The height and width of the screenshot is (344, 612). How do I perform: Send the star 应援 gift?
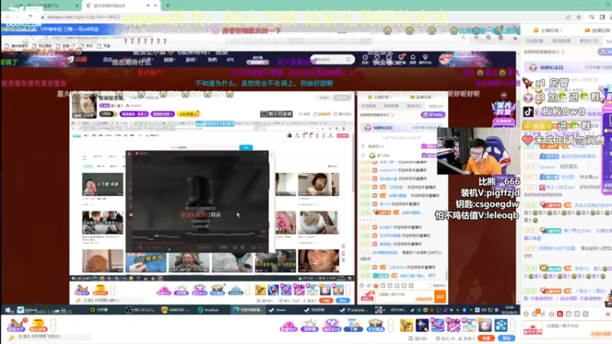310,326
